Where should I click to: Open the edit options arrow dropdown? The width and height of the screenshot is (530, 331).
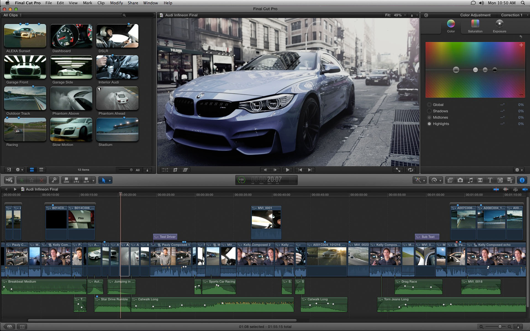click(x=93, y=180)
